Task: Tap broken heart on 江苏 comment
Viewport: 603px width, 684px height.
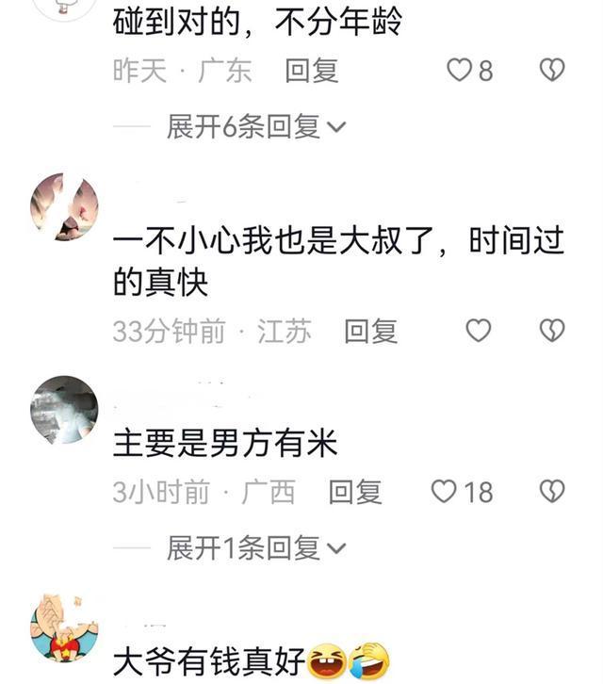Action: click(552, 330)
